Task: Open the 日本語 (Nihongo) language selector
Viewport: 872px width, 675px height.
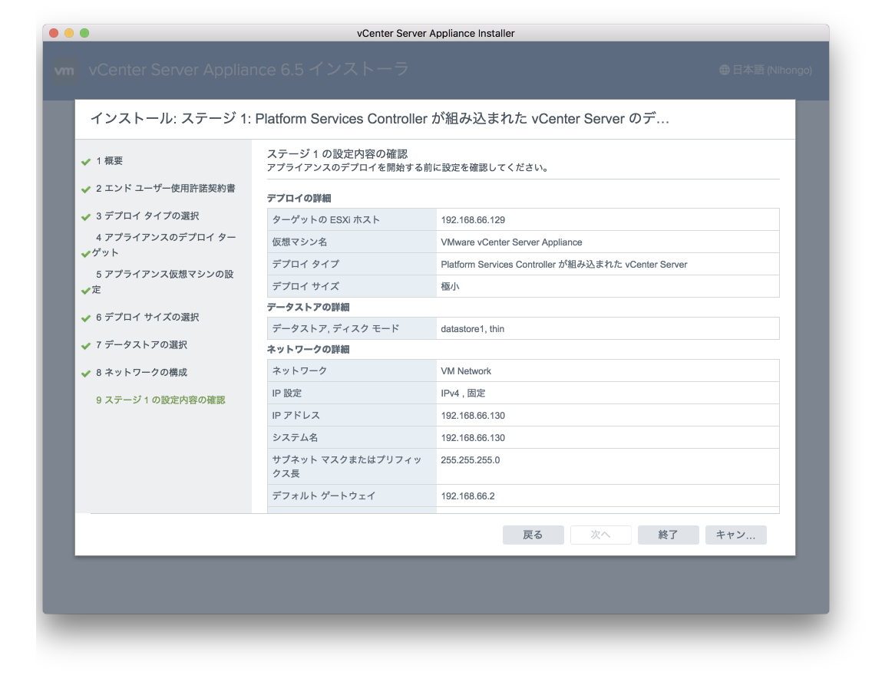Action: (768, 69)
